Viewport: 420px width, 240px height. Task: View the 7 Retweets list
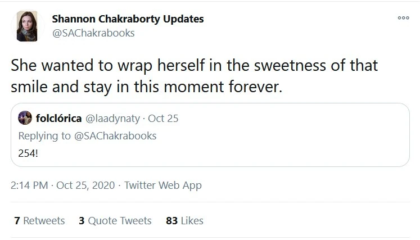point(39,221)
